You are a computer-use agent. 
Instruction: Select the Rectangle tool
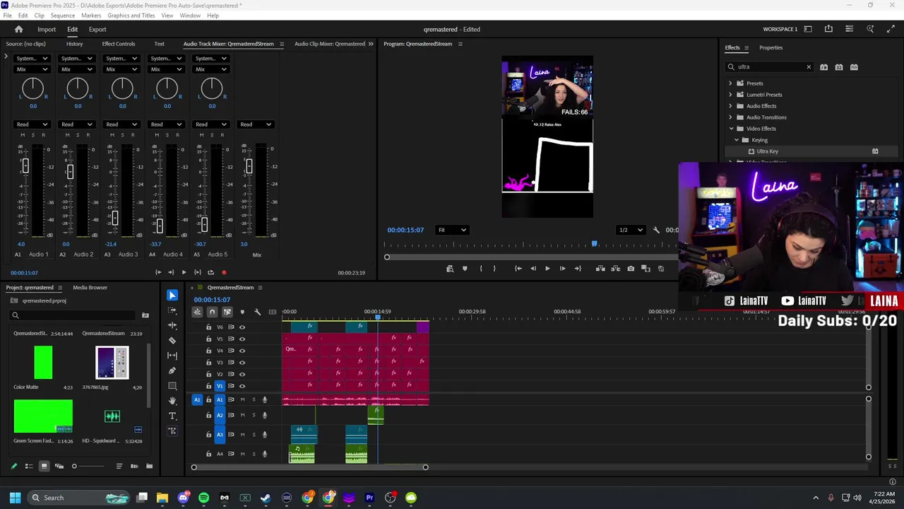[x=172, y=386]
